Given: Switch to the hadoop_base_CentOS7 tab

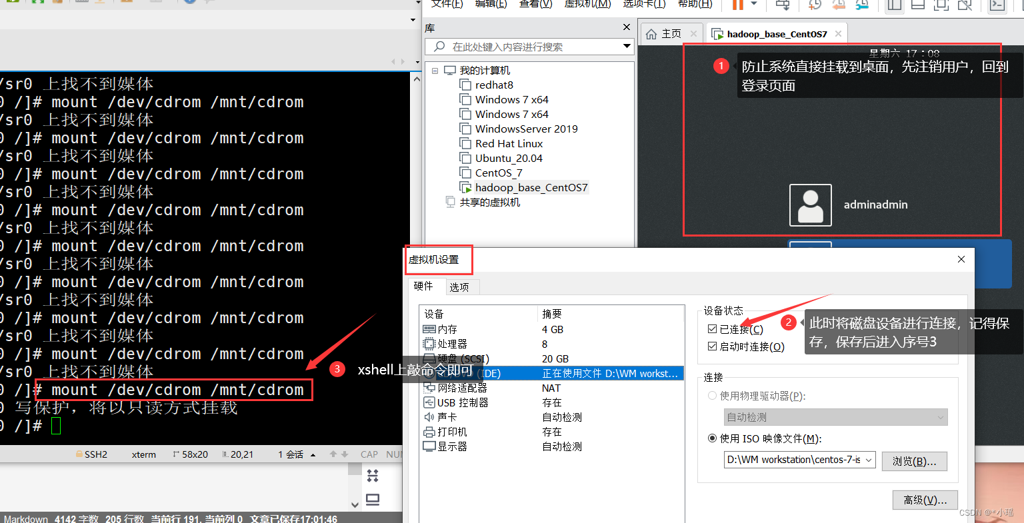Looking at the screenshot, I should (777, 34).
